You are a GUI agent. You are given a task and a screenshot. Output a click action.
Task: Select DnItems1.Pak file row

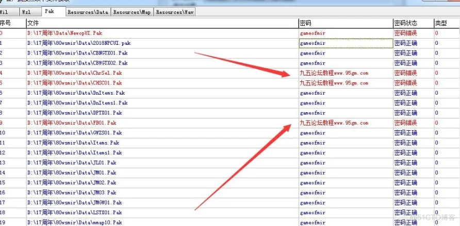click(x=77, y=103)
